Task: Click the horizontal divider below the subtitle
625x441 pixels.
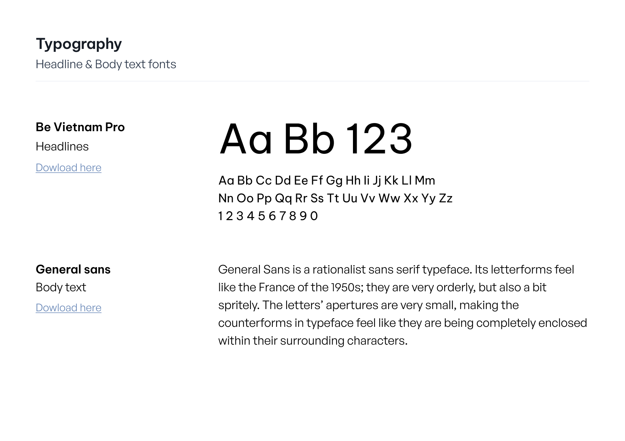Action: pyautogui.click(x=312, y=81)
